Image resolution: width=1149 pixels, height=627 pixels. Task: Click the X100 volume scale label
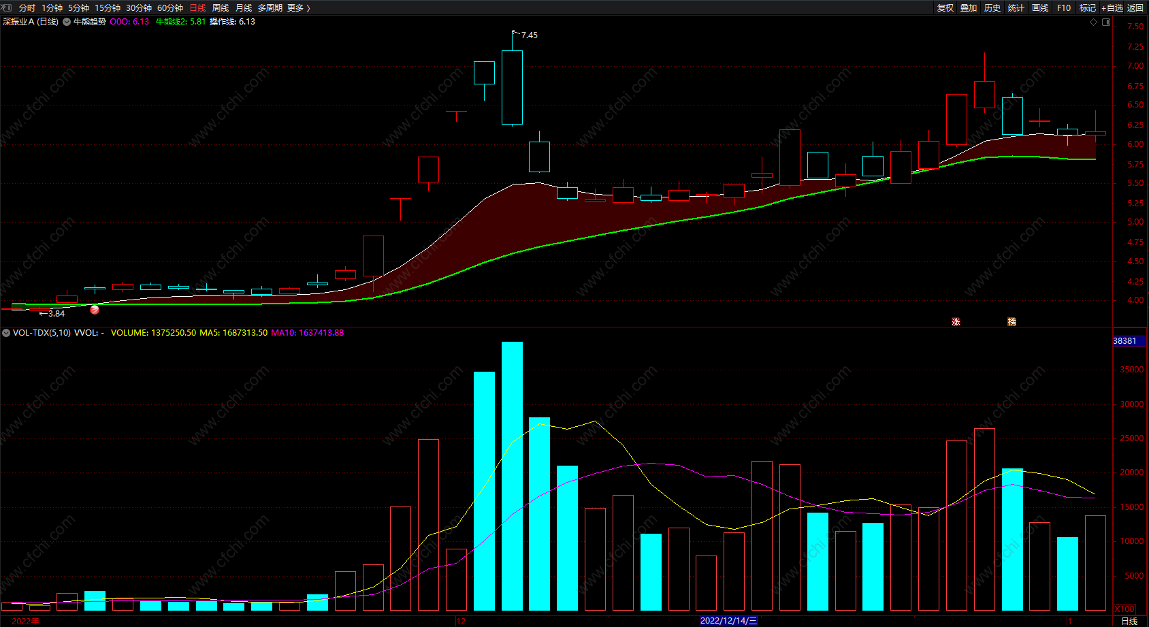[x=1124, y=609]
